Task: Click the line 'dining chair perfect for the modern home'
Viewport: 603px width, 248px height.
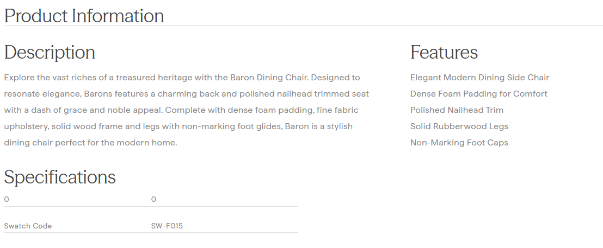Action: [90, 143]
